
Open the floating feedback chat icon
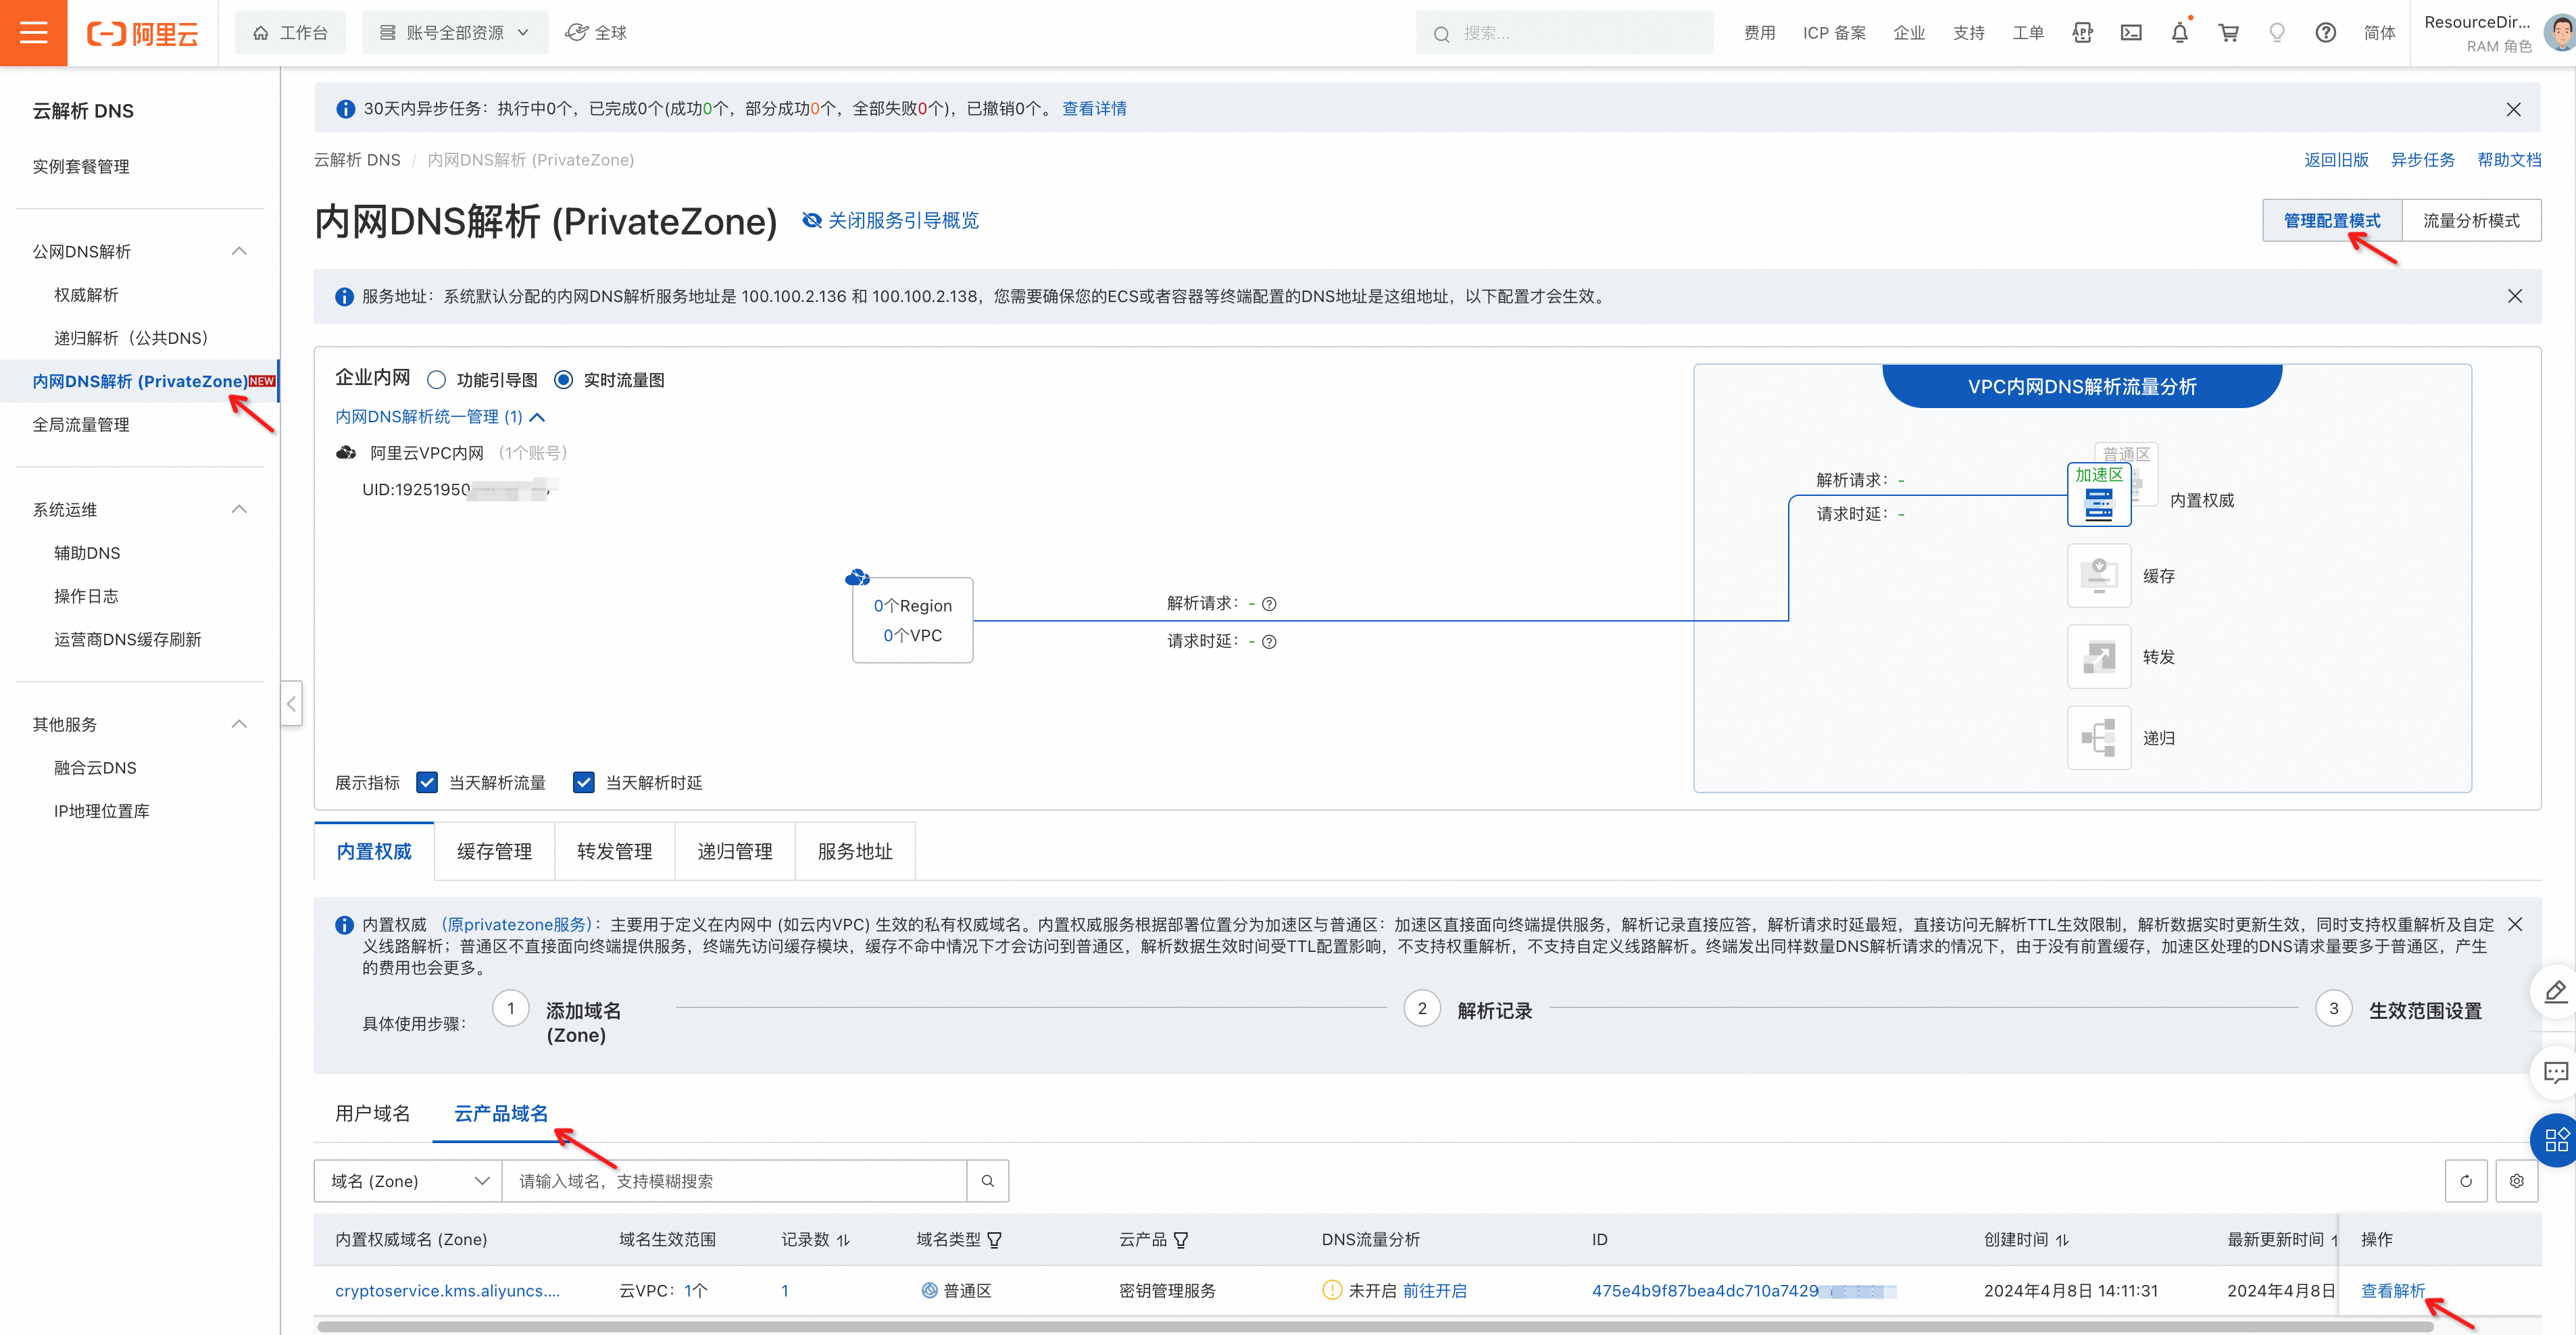click(x=2555, y=1073)
